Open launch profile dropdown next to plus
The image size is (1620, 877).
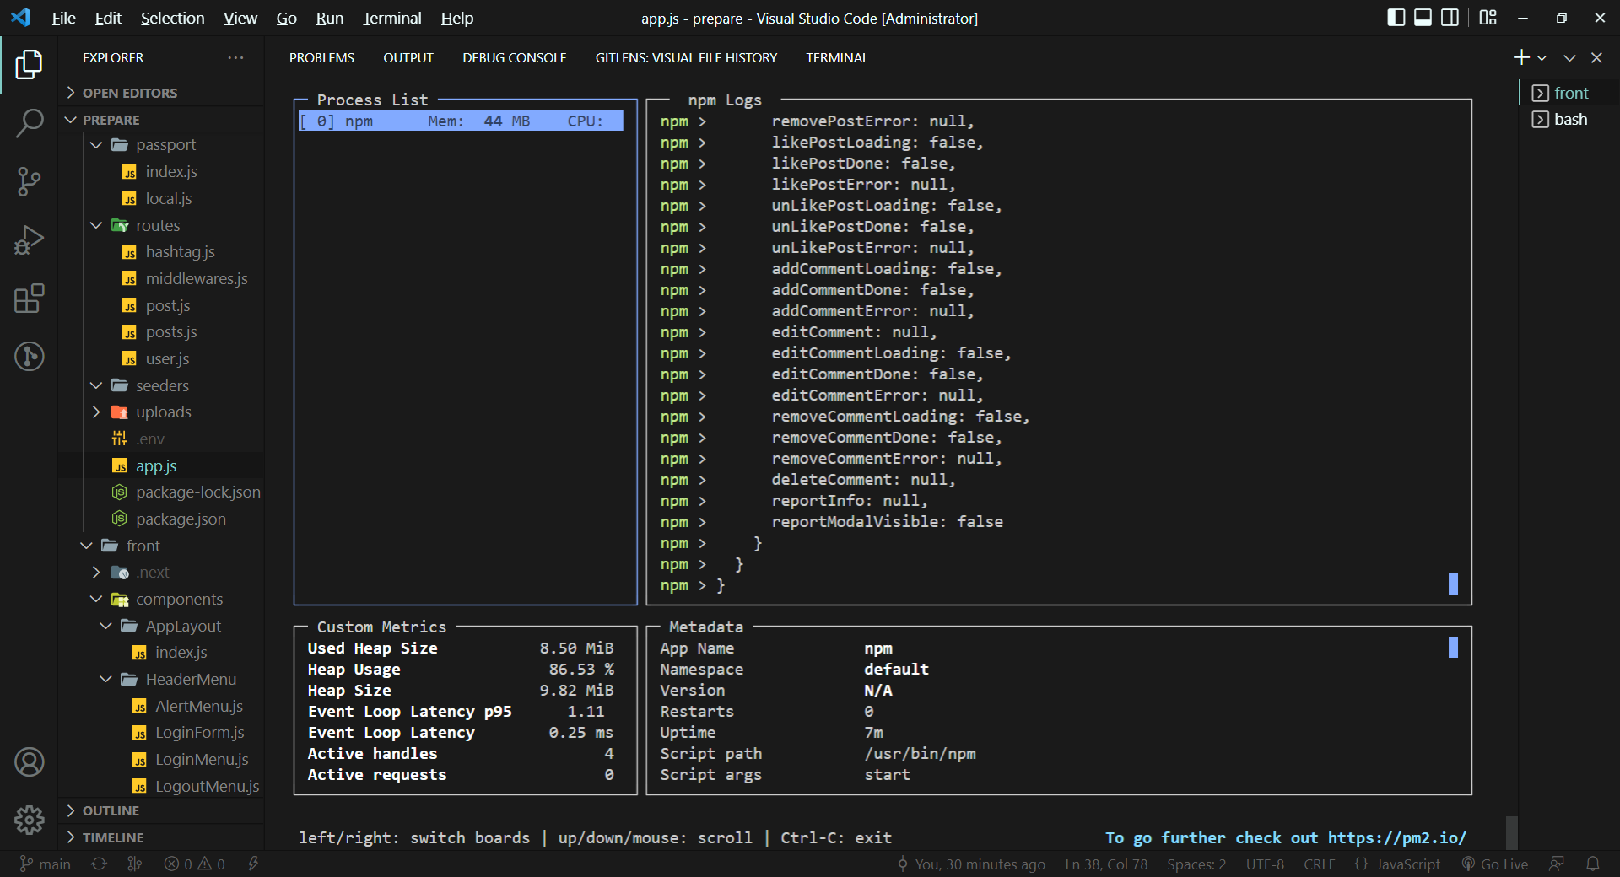pos(1542,58)
